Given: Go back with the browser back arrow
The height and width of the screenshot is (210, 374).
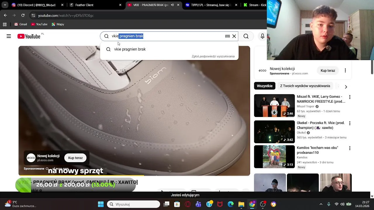Looking at the screenshot, I should (5, 15).
